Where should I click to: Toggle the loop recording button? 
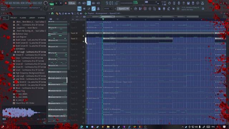[x=98, y=3]
